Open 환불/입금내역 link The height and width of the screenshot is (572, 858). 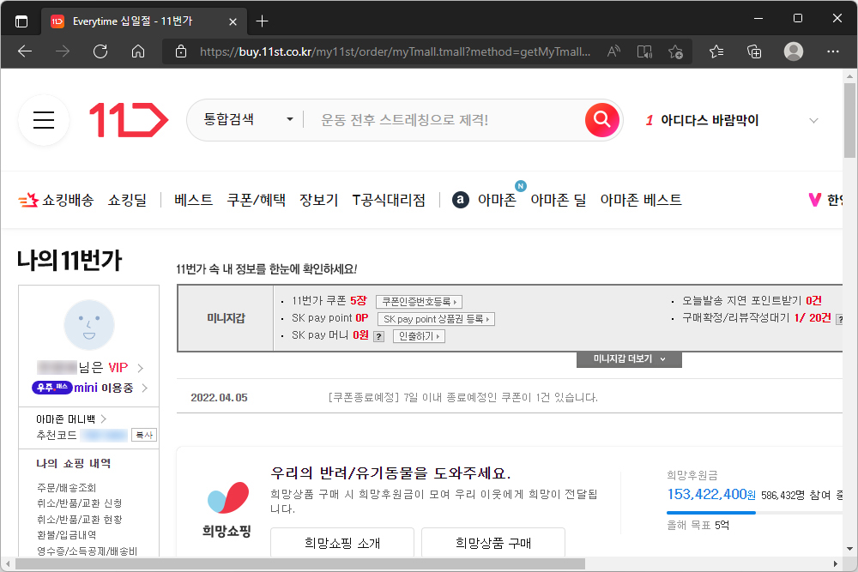[66, 535]
